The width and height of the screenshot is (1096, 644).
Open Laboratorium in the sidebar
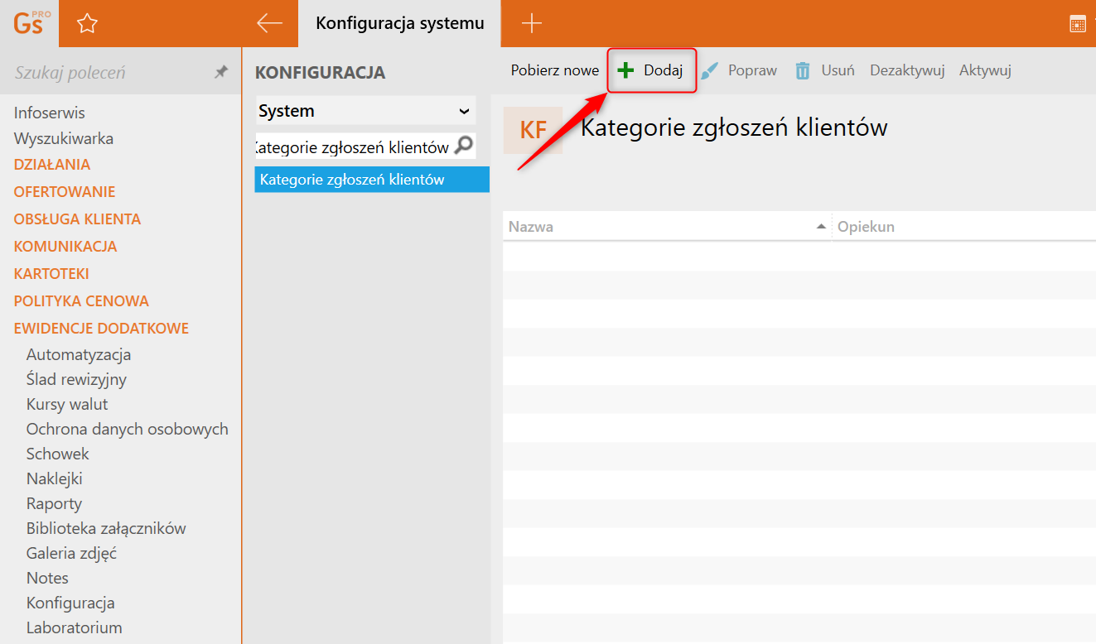(74, 627)
